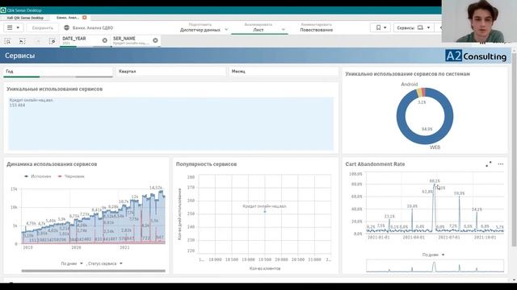Click the Сервисы sheet title
The image size is (517, 290).
click(x=19, y=56)
